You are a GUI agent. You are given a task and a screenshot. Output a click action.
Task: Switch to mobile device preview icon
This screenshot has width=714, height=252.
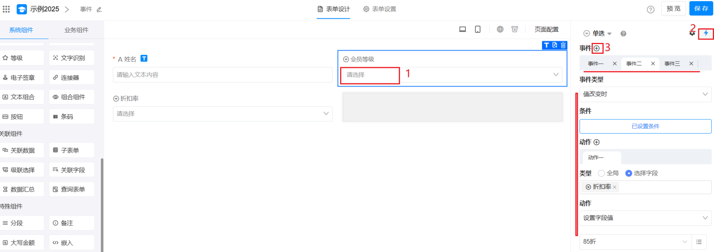[x=477, y=29]
